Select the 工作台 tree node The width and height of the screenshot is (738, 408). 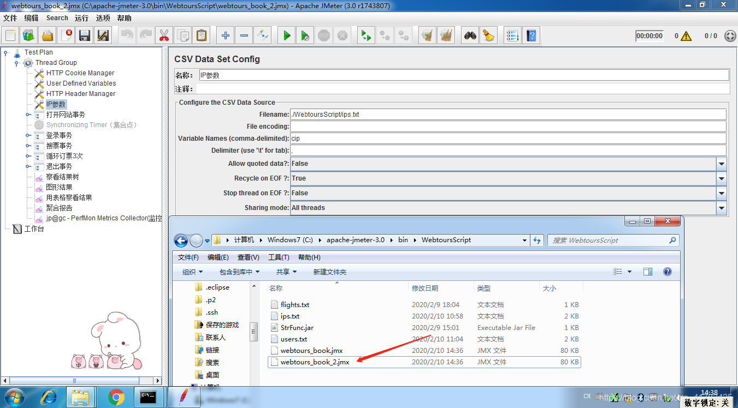[x=34, y=229]
